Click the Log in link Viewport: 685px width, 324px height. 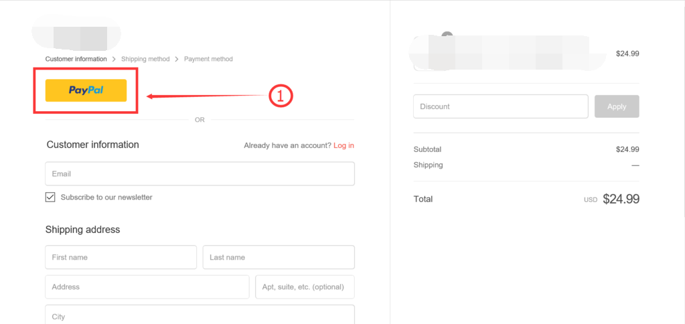point(344,145)
